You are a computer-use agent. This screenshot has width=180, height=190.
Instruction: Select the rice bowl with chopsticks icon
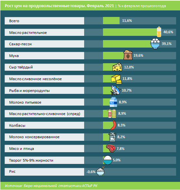click(100, 171)
